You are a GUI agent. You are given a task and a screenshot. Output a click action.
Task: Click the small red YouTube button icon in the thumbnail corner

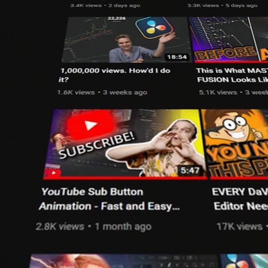(53, 173)
